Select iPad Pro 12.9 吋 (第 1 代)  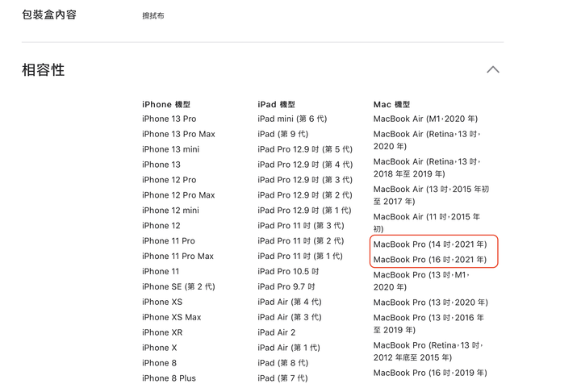(x=304, y=211)
